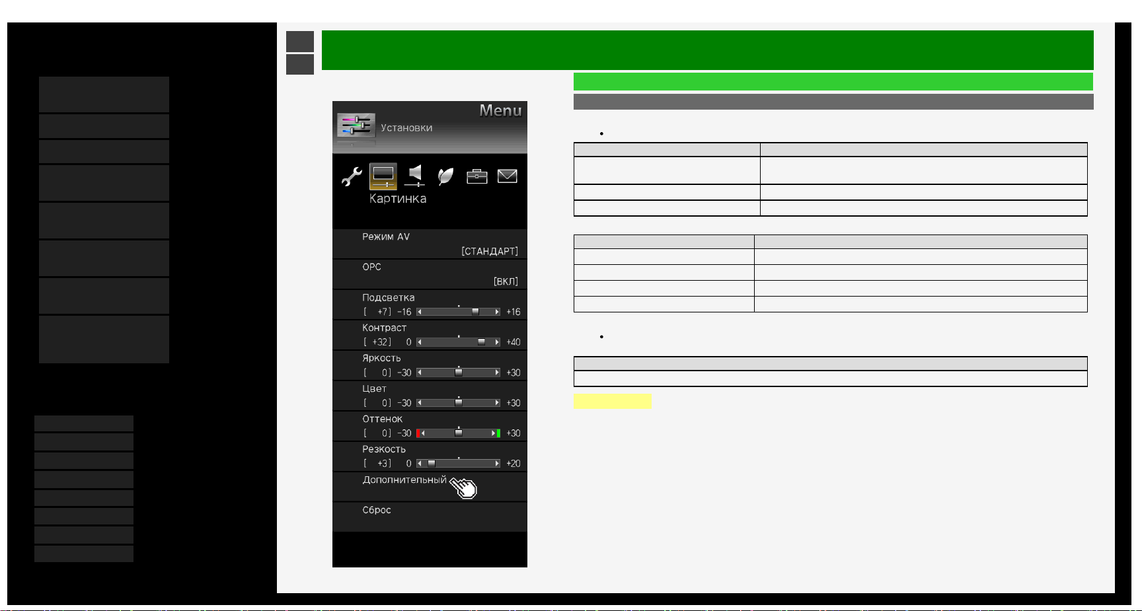
Task: Decrease Яркость with left arrow
Action: [x=420, y=373]
